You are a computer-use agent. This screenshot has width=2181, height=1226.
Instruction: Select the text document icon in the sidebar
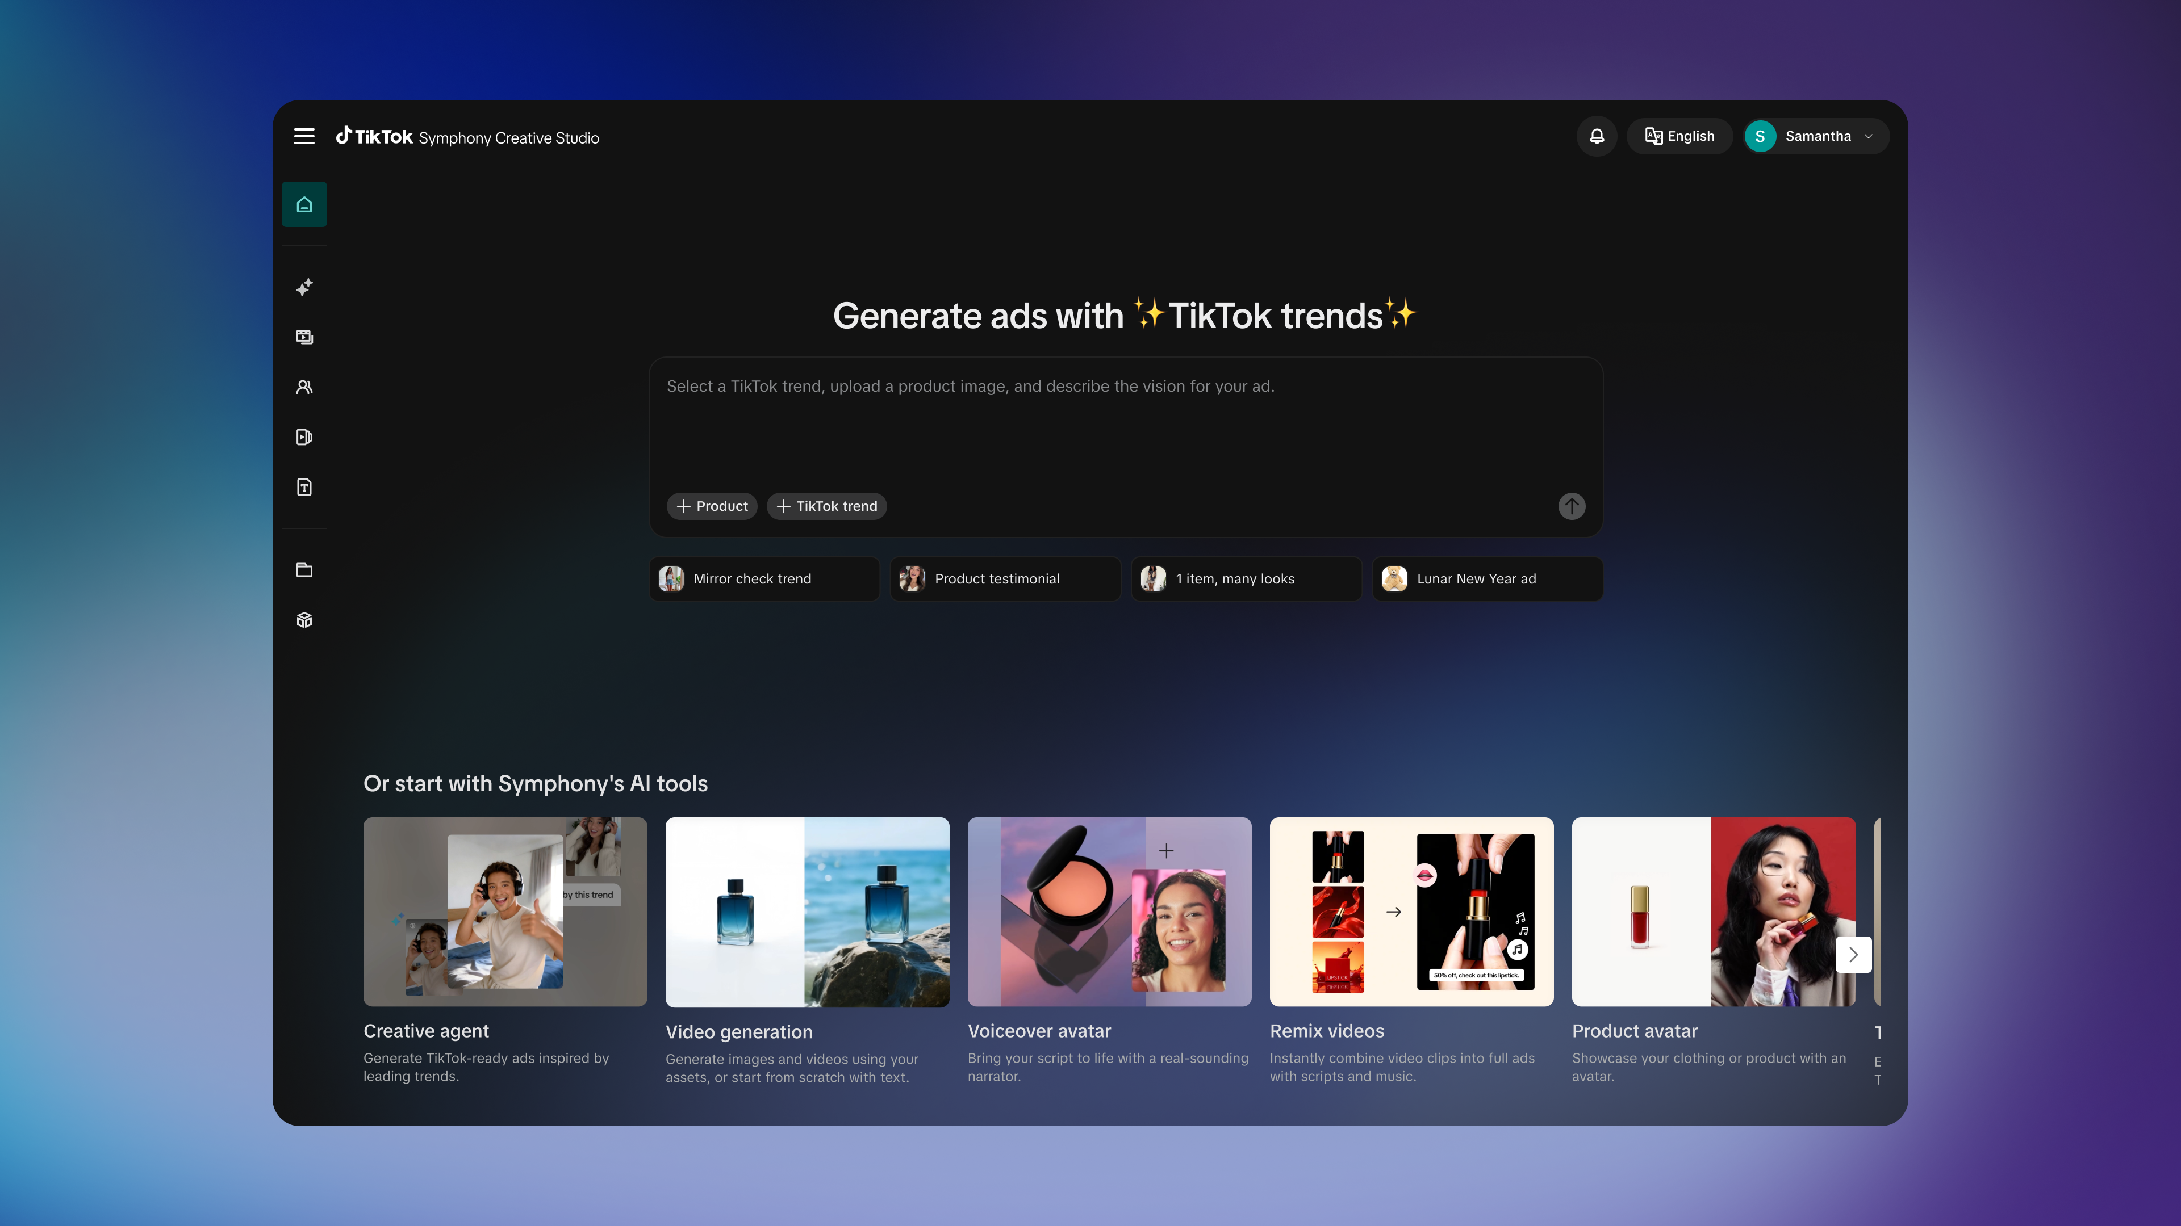[x=304, y=486]
